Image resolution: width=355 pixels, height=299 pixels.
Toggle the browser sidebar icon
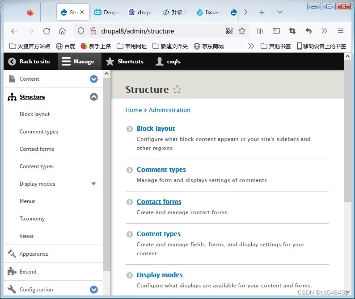276,31
